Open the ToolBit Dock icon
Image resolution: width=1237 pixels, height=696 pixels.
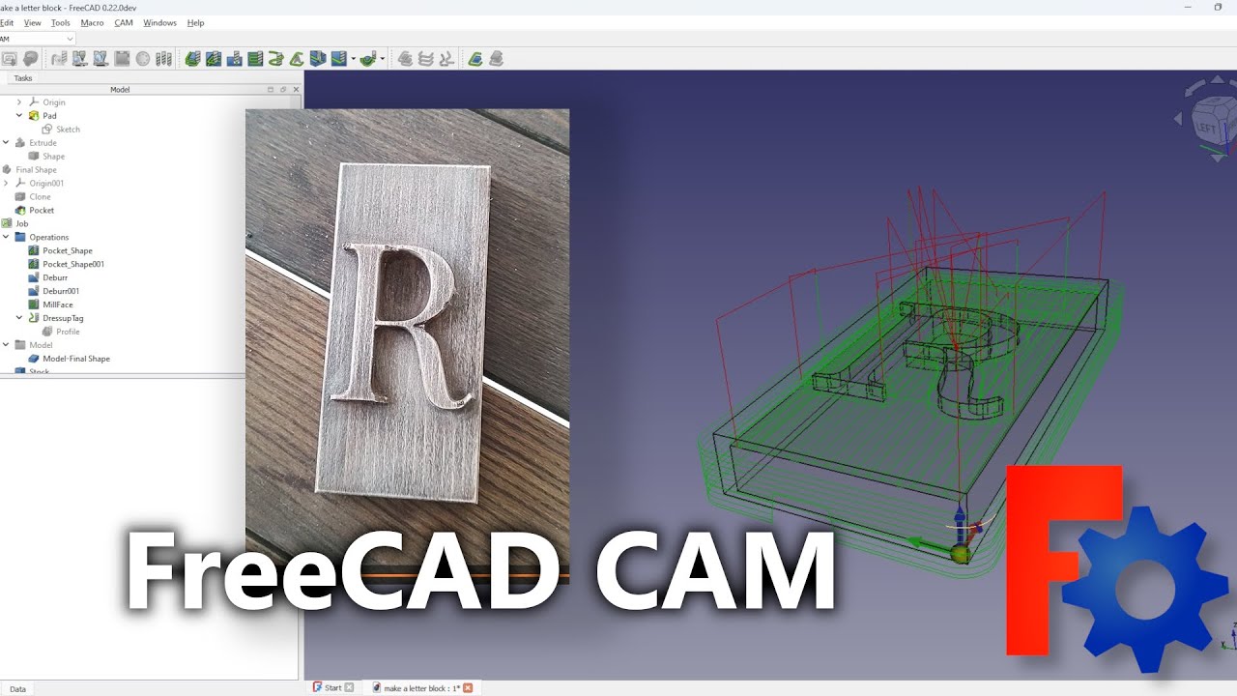point(163,59)
